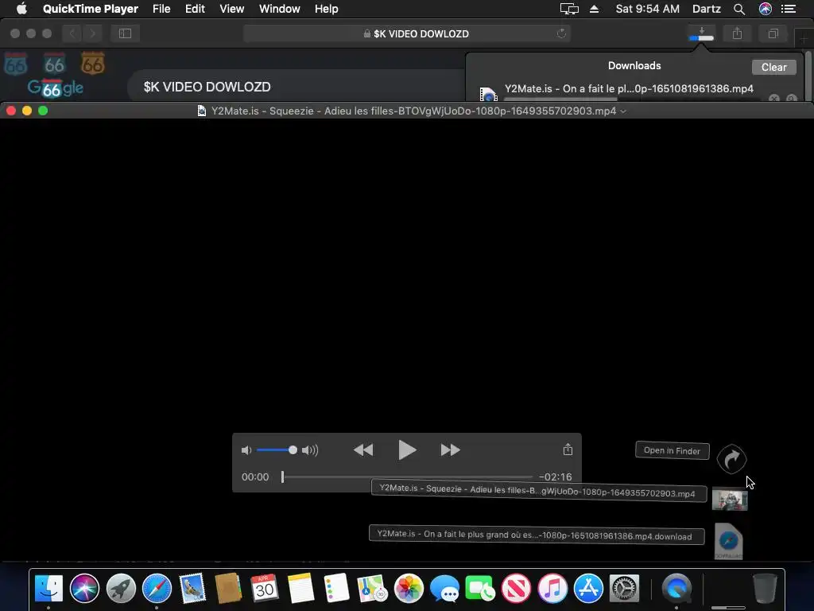Click the Dartz user name in menu bar
This screenshot has height=611, width=814.
[707, 9]
